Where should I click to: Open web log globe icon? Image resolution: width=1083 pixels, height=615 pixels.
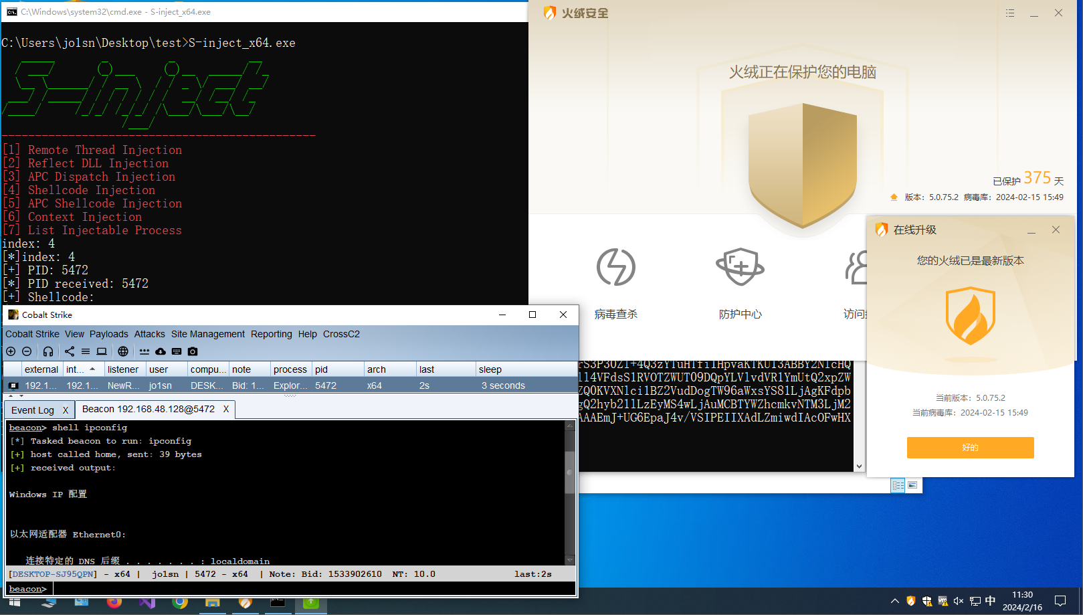(123, 351)
